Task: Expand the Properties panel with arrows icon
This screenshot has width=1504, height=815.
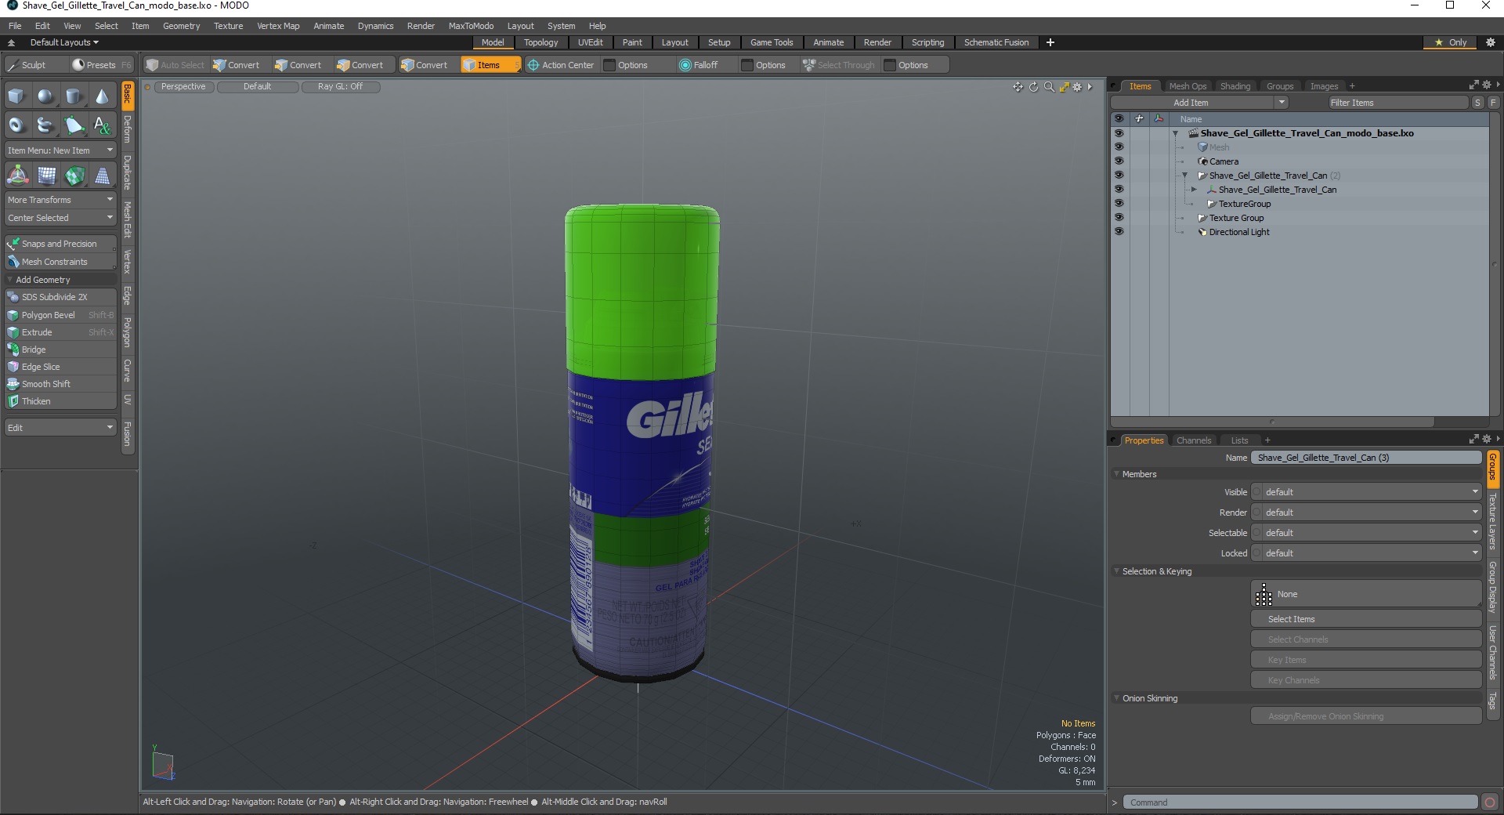Action: pos(1473,440)
